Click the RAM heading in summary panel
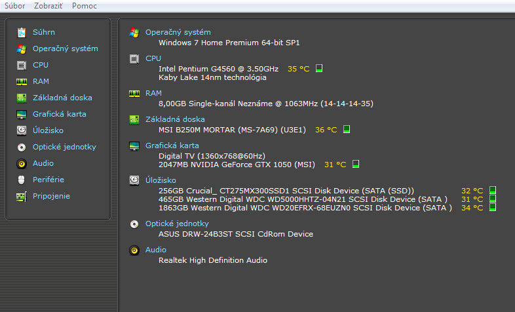 point(153,93)
